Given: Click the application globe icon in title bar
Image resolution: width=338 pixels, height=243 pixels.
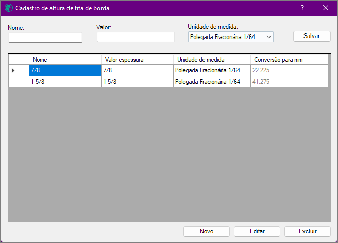Looking at the screenshot, I should tap(9, 8).
